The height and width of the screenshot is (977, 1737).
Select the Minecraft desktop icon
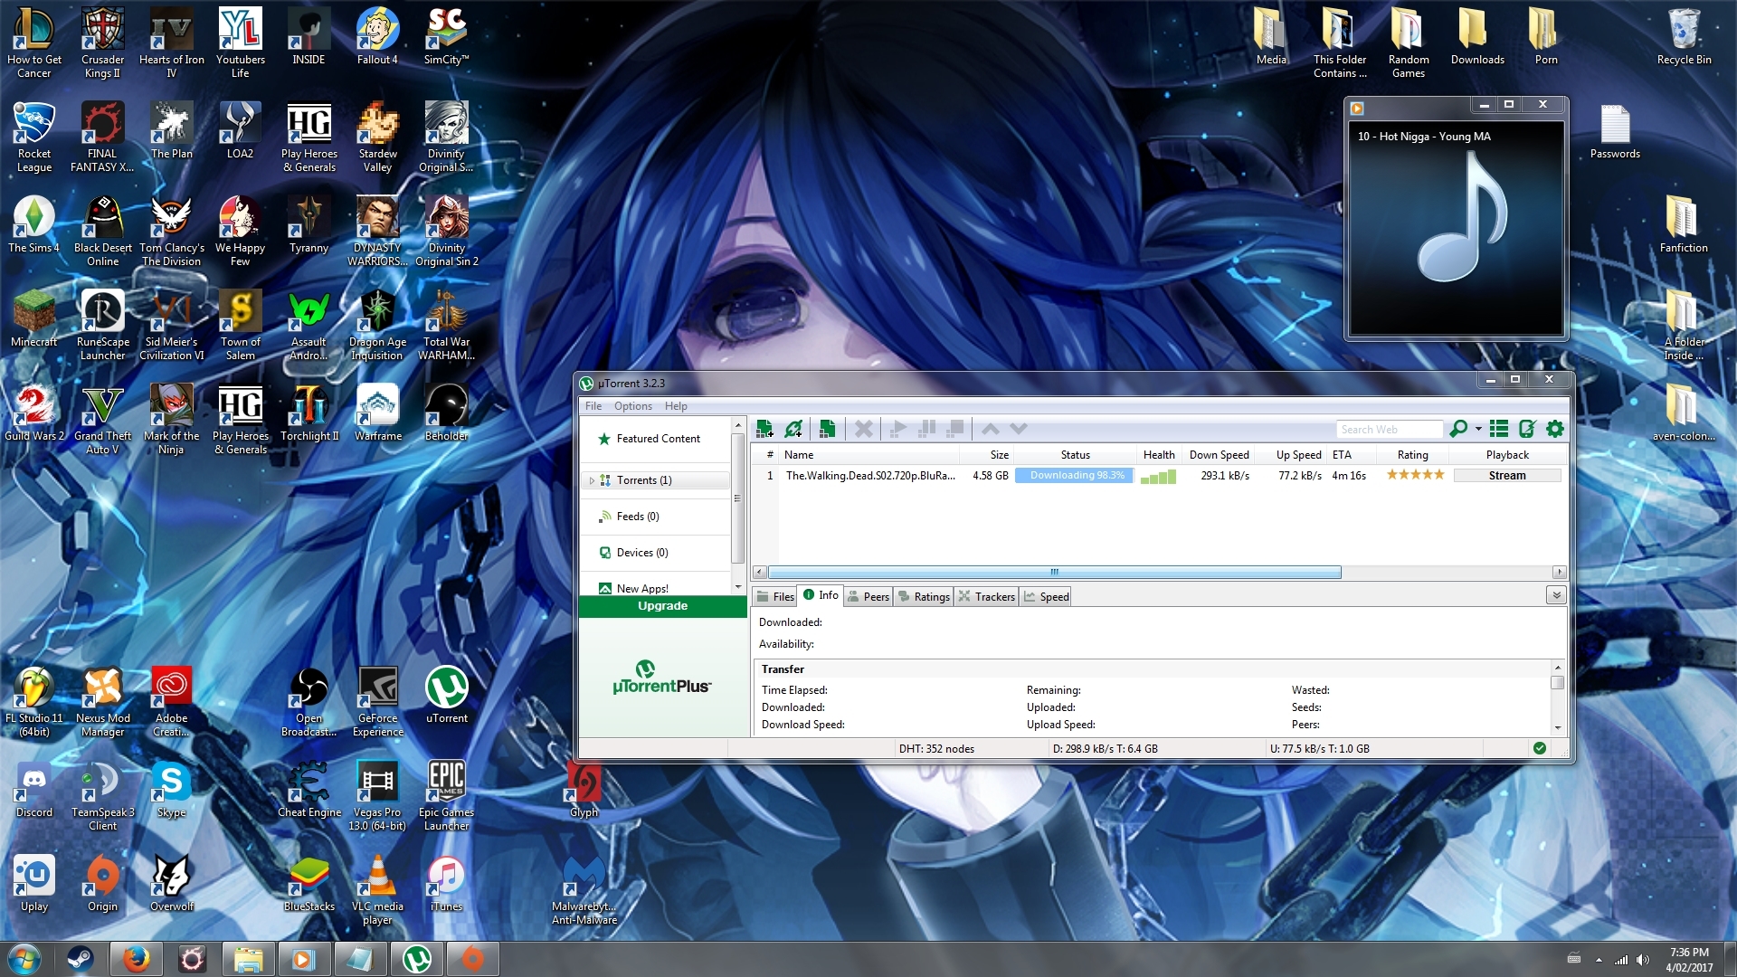pos(34,318)
